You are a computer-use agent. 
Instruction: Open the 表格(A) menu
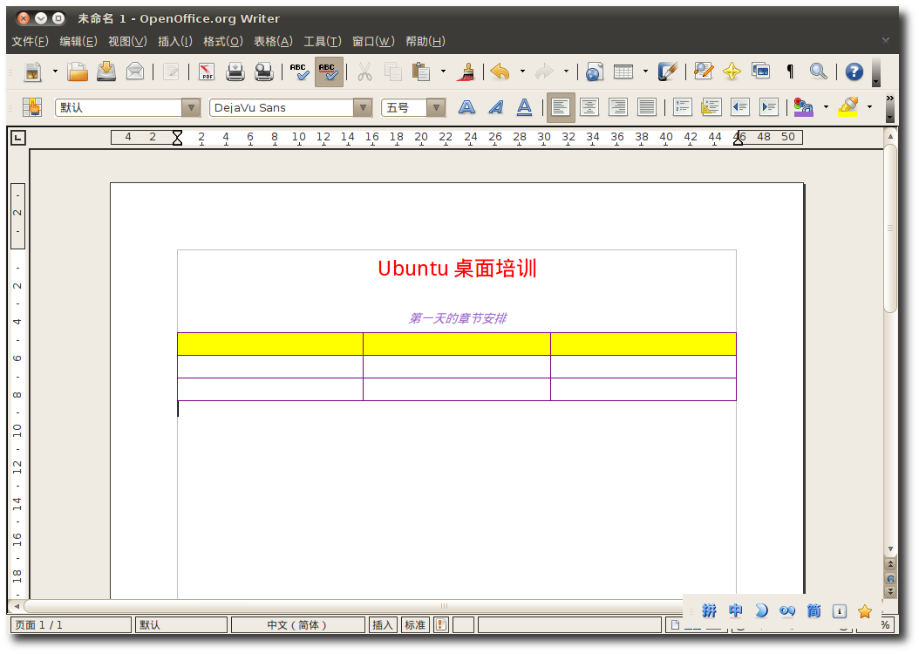(273, 41)
